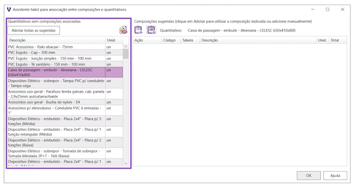
Task: Click the quantitativos list scrollbar thumb
Action: [x=126, y=54]
